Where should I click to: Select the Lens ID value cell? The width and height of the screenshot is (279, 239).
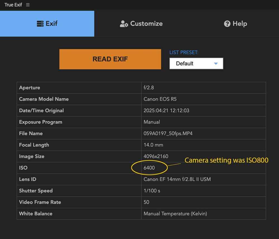[x=177, y=179]
